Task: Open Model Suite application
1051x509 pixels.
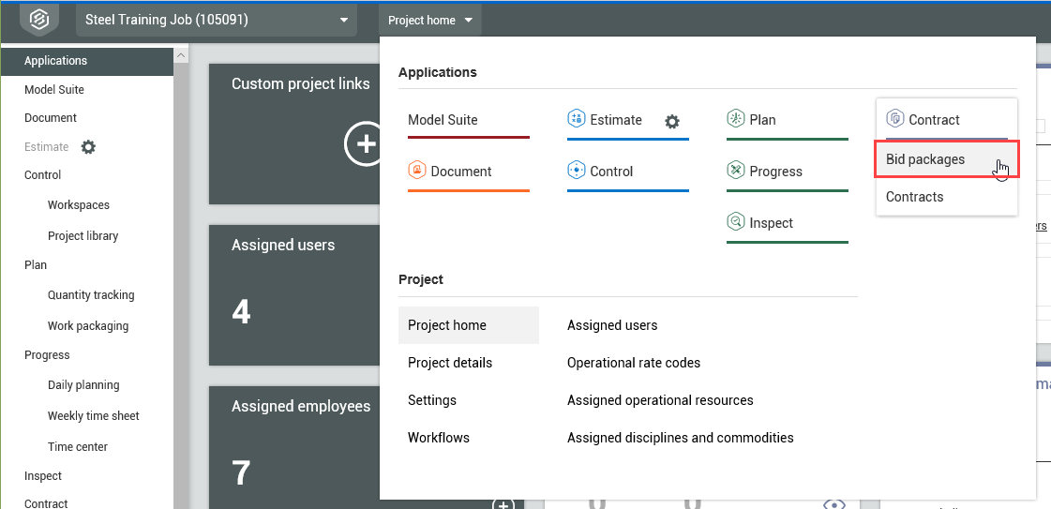Action: [x=443, y=120]
